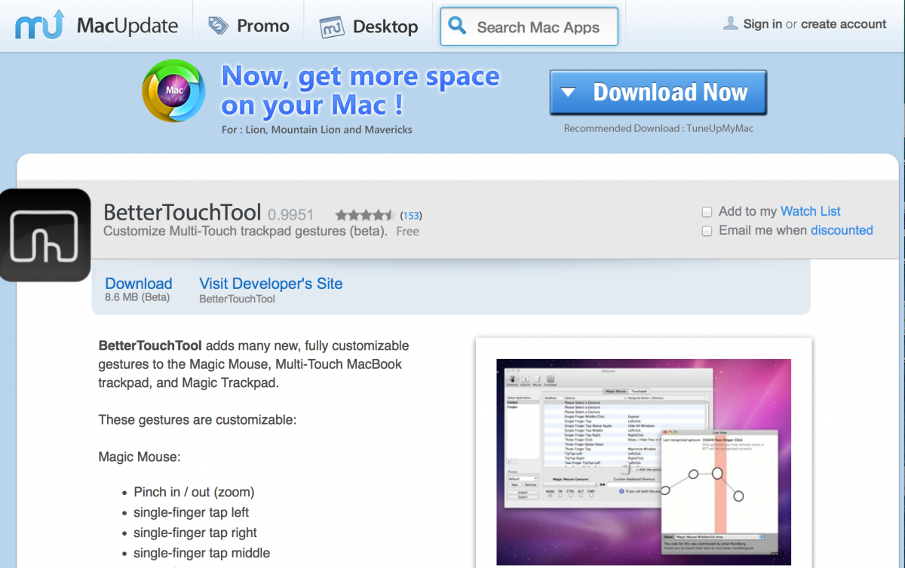905x568 pixels.
Task: Click the user silhouette icon
Action: (x=730, y=23)
